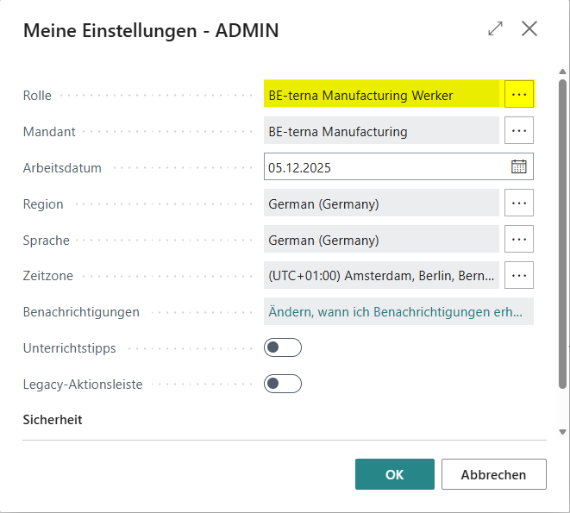The width and height of the screenshot is (570, 513).
Task: Open the Zeitzone lookup ellipsis button
Action: tap(519, 275)
